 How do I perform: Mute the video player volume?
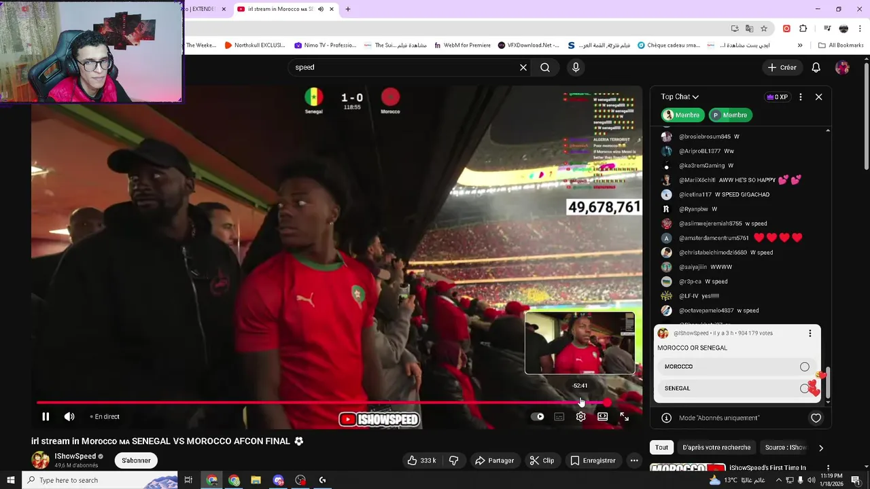[x=69, y=416]
